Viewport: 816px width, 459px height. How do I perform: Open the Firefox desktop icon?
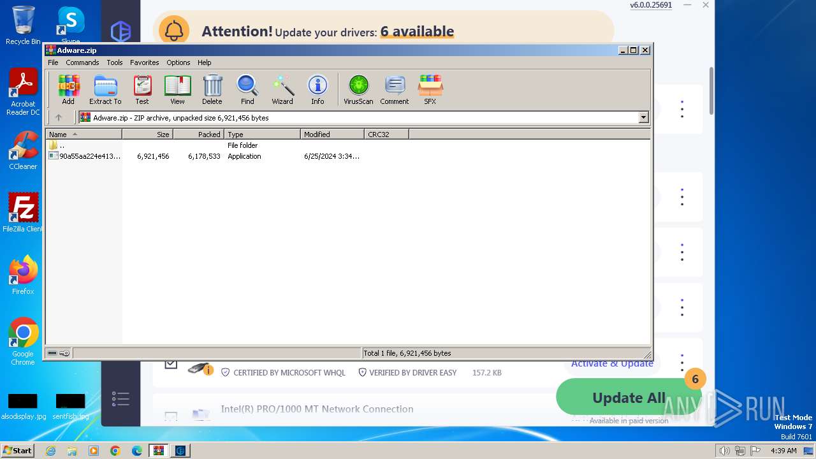[23, 275]
